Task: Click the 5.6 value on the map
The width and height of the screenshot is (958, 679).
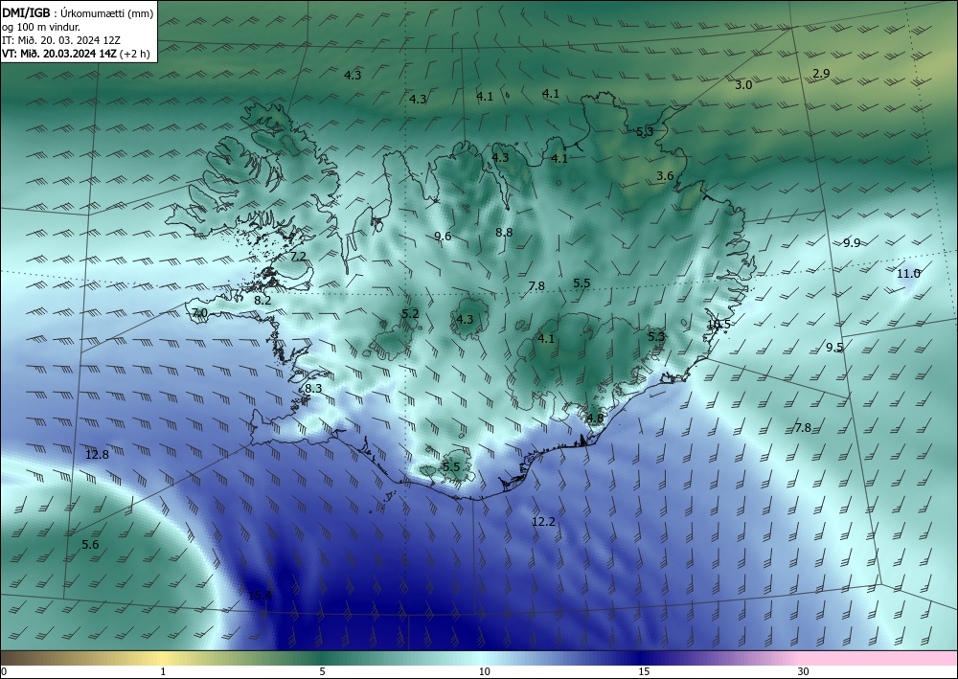Action: (90, 545)
